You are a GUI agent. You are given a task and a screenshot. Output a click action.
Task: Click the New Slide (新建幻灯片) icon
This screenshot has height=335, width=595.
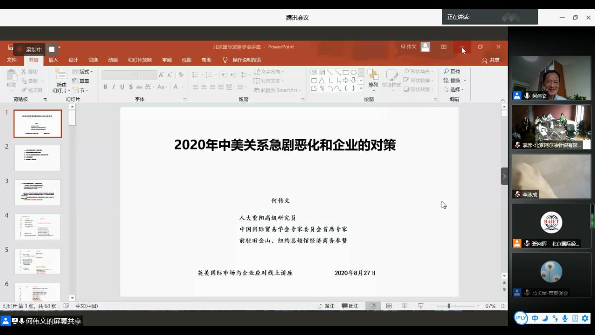pos(61,75)
